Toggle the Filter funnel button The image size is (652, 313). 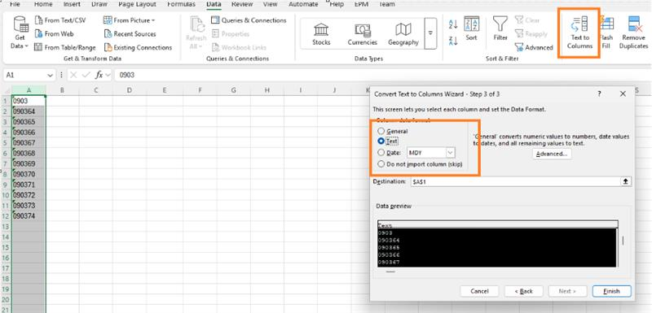pos(500,28)
